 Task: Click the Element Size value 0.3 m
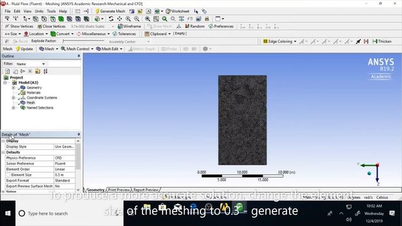point(64,175)
